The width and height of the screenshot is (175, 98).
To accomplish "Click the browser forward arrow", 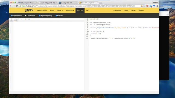I will coord(14,6).
